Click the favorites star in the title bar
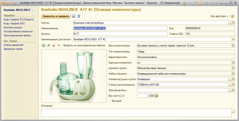 click(x=15, y=3)
